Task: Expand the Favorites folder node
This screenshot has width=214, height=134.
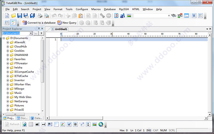Action: (8, 59)
